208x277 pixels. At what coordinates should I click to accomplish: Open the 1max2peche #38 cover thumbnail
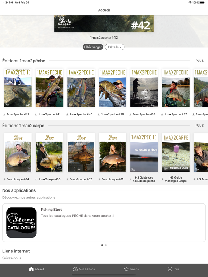point(144,88)
